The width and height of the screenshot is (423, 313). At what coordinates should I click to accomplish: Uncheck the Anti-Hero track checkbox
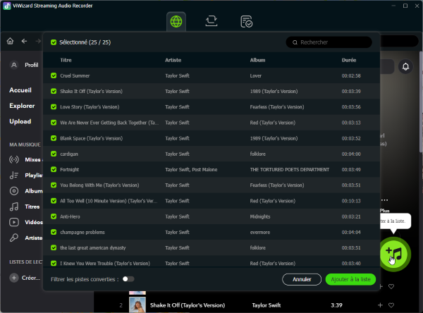(x=54, y=216)
